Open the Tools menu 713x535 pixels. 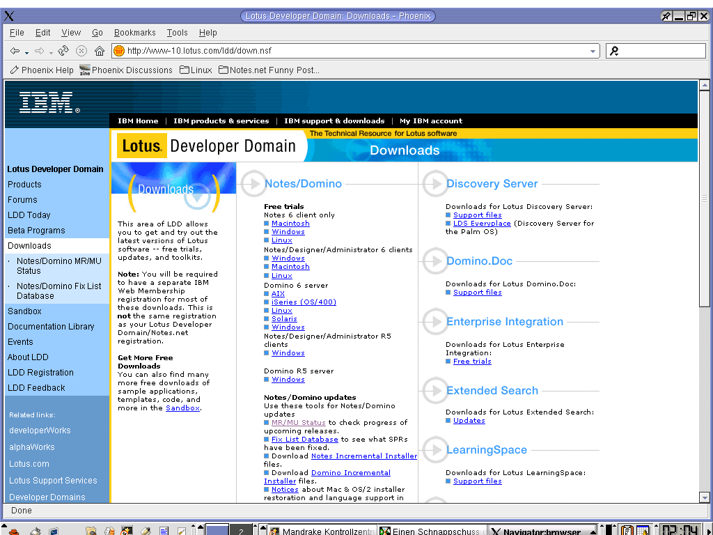tap(177, 33)
